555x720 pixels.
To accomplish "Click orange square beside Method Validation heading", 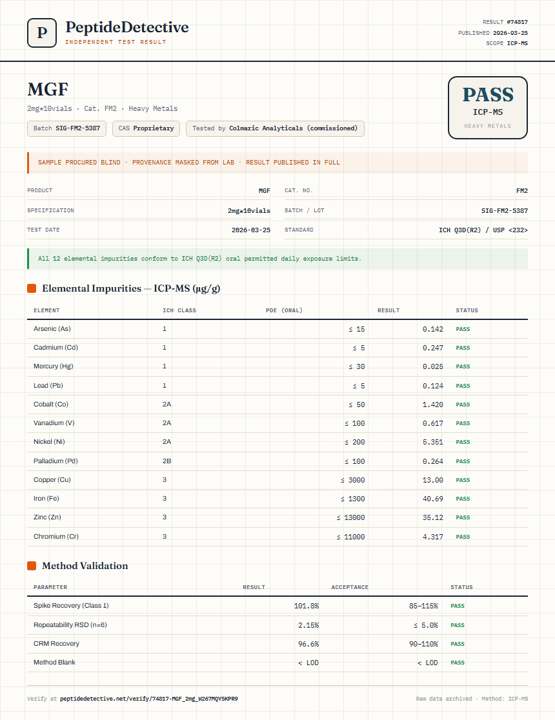I will point(32,566).
